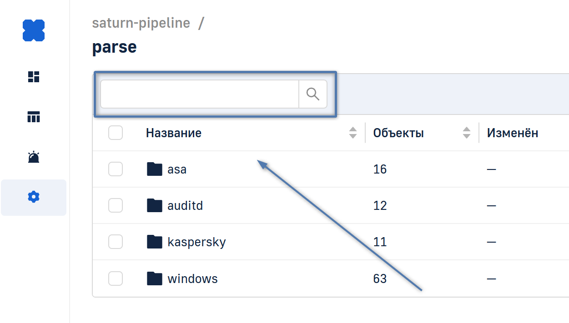
Task: Click the kaspersky folder icon
Action: point(155,242)
